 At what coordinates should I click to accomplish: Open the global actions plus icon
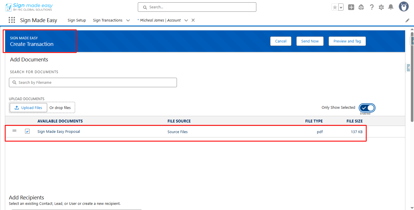(x=351, y=7)
